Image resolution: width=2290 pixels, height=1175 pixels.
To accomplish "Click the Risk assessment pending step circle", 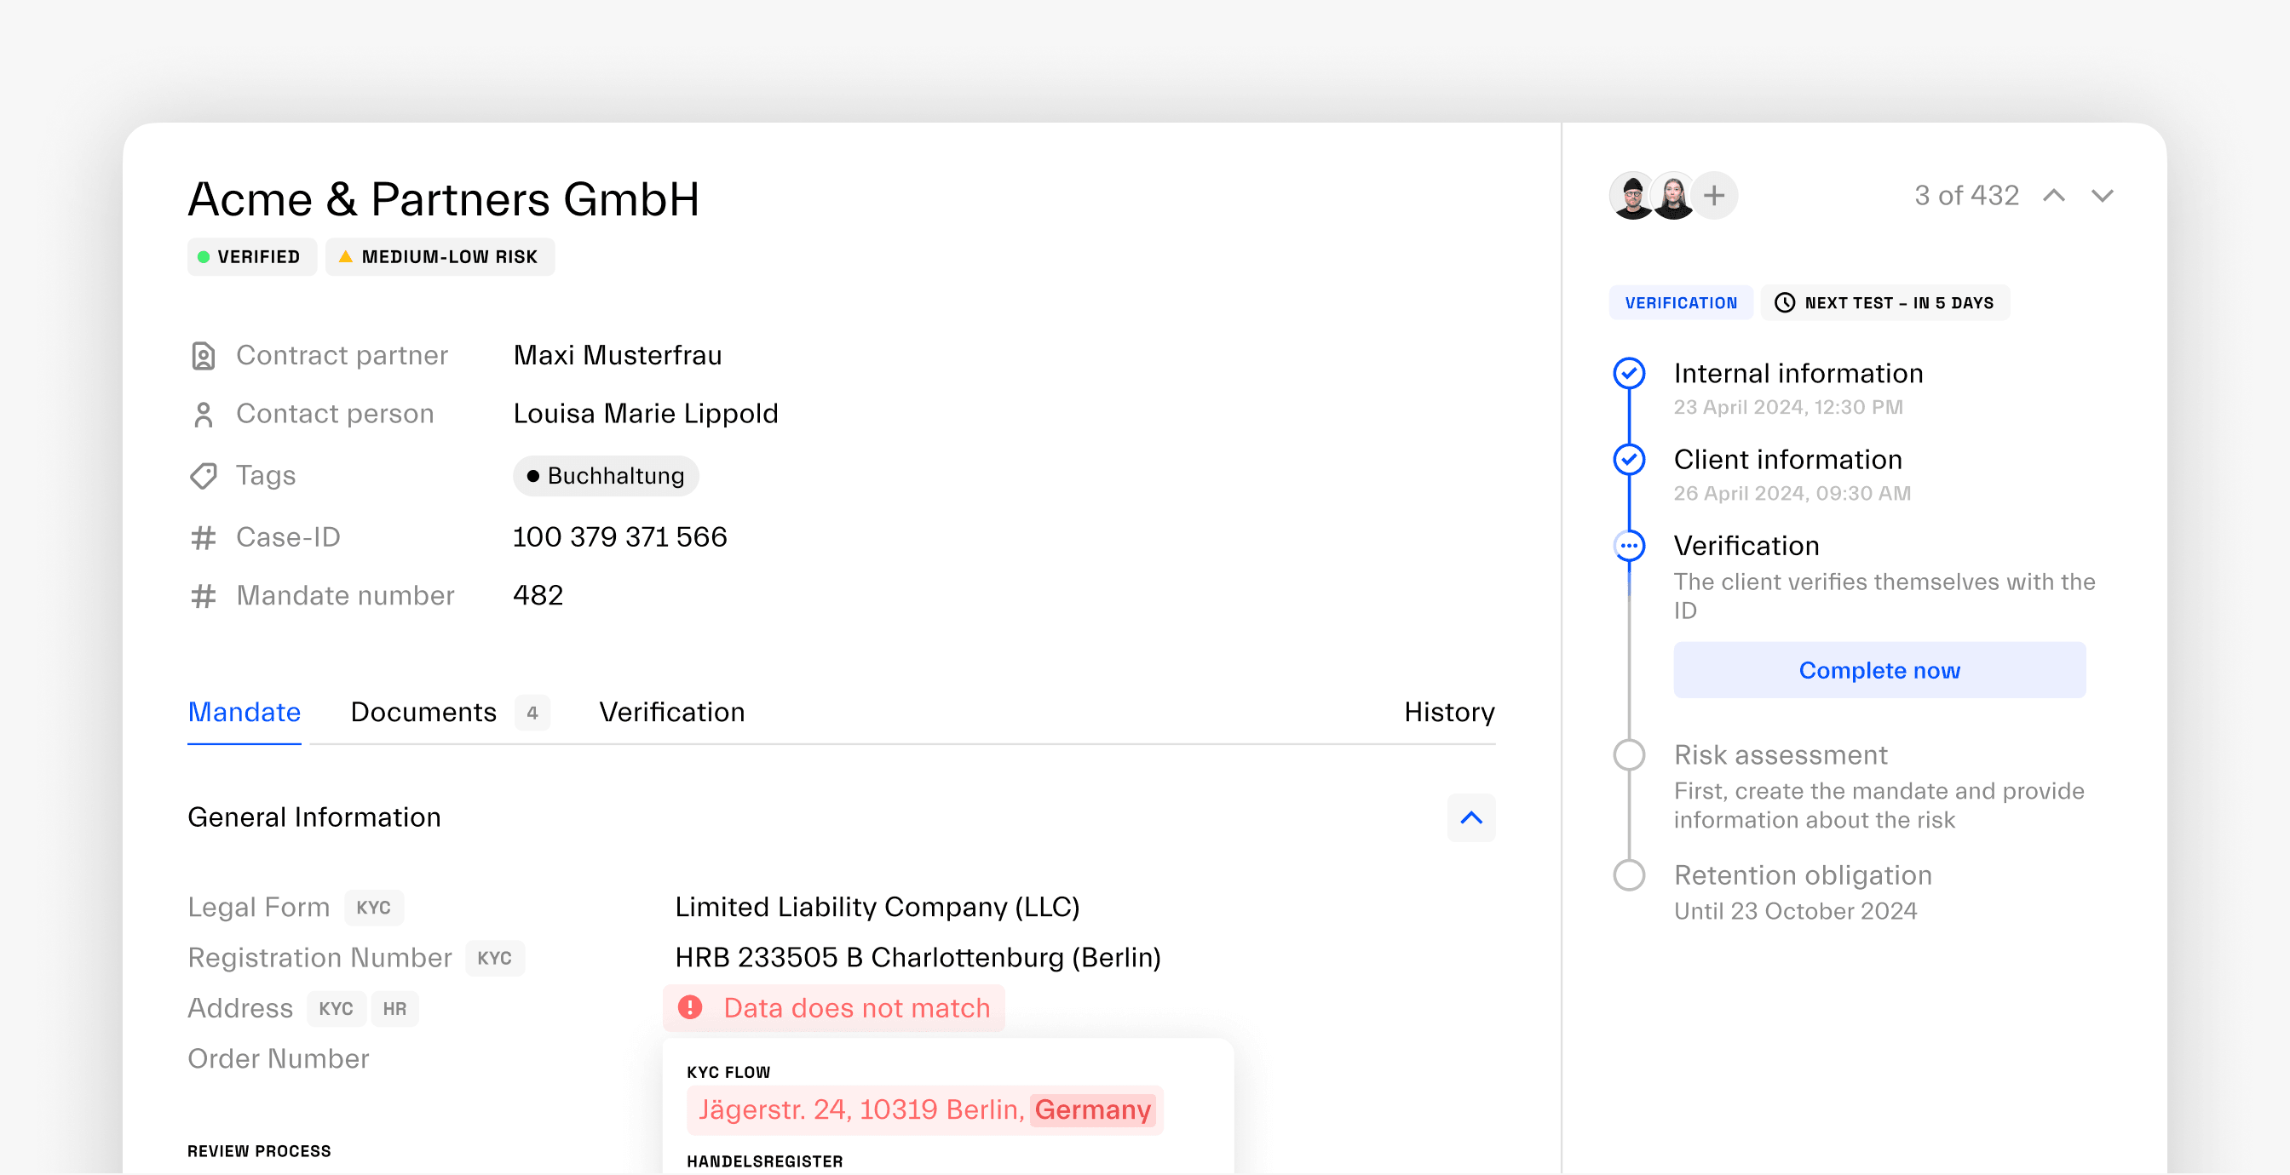I will coord(1629,754).
